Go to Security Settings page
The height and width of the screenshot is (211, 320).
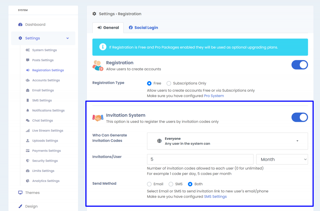45,161
